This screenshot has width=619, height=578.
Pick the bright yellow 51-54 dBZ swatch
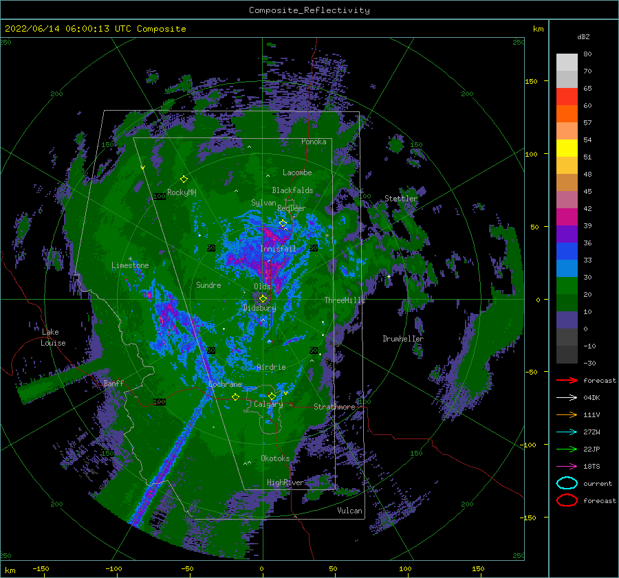click(x=567, y=148)
